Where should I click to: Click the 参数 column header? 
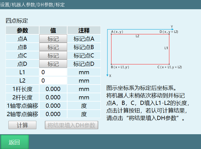pyautogui.click(x=22, y=30)
